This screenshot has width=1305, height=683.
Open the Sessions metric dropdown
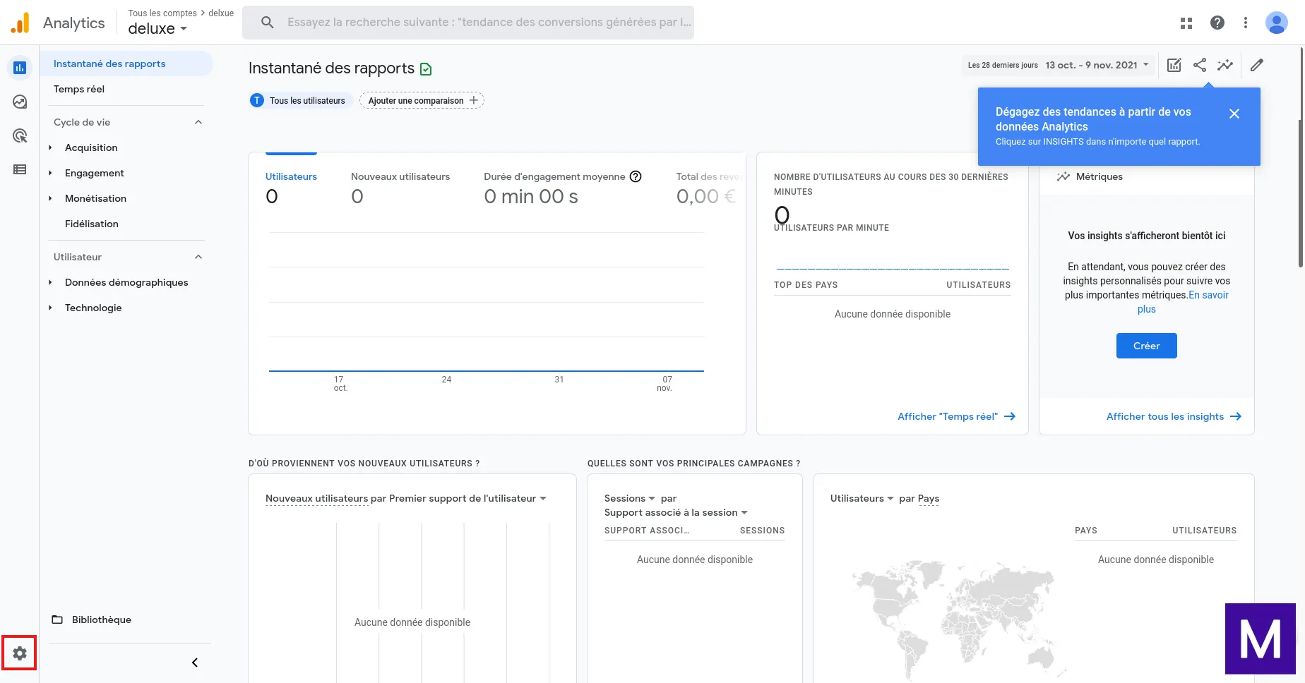(630, 498)
